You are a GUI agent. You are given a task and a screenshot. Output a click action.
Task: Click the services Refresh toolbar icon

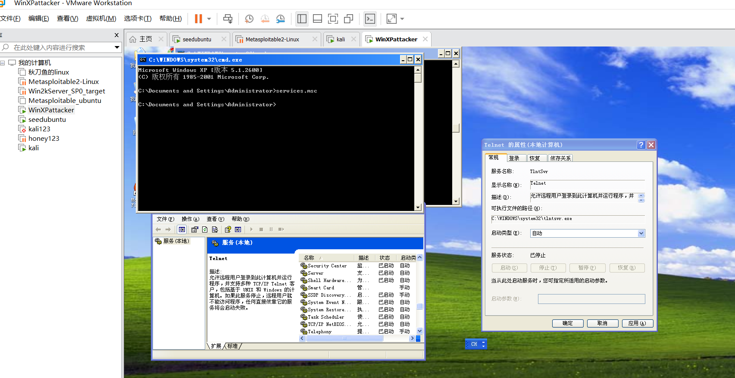[x=205, y=229]
